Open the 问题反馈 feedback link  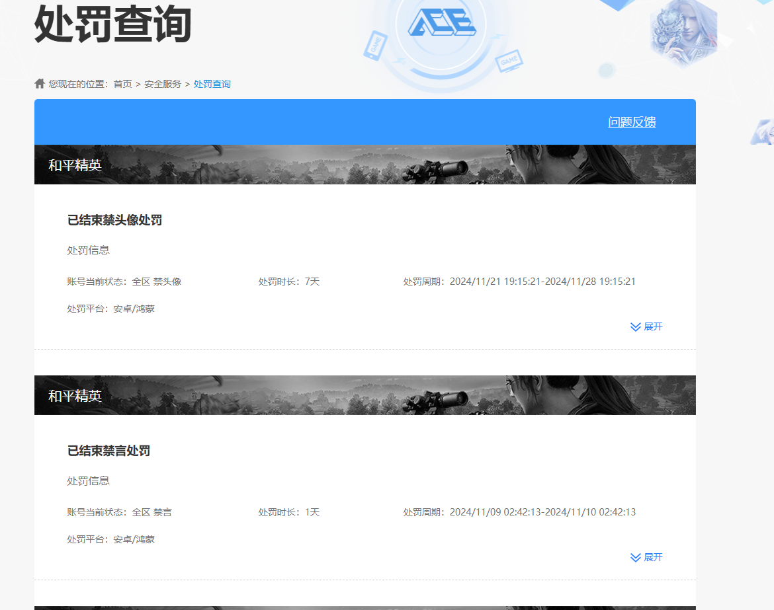(x=632, y=122)
